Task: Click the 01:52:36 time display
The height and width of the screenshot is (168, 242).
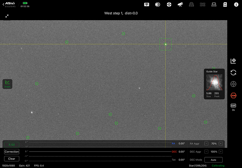Action: (25, 7)
